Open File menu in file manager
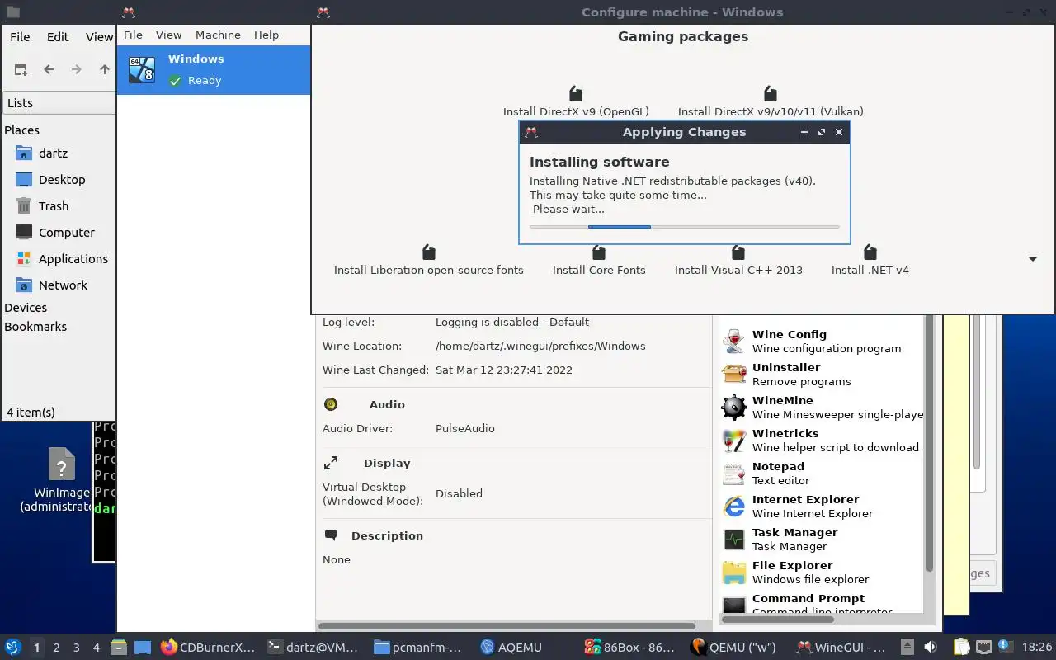1056x660 pixels. [20, 37]
